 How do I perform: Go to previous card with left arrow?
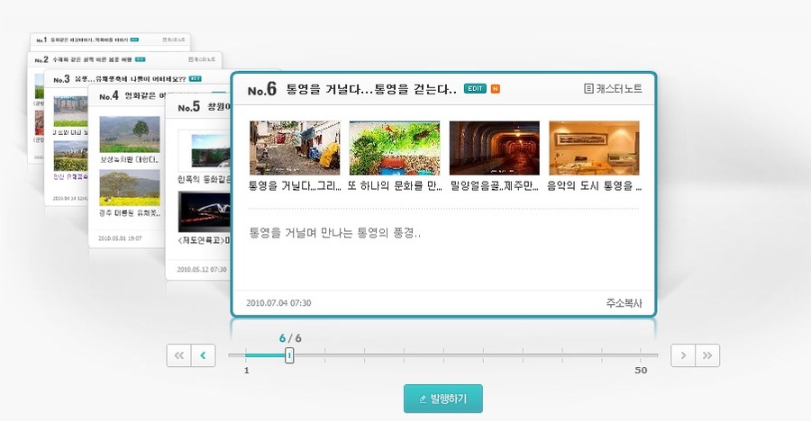click(204, 355)
